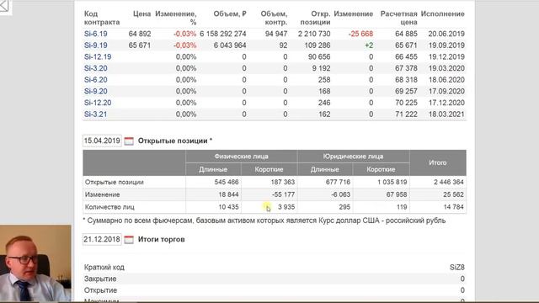
Task: Open the Si-12.19 contract link
Action: point(98,56)
